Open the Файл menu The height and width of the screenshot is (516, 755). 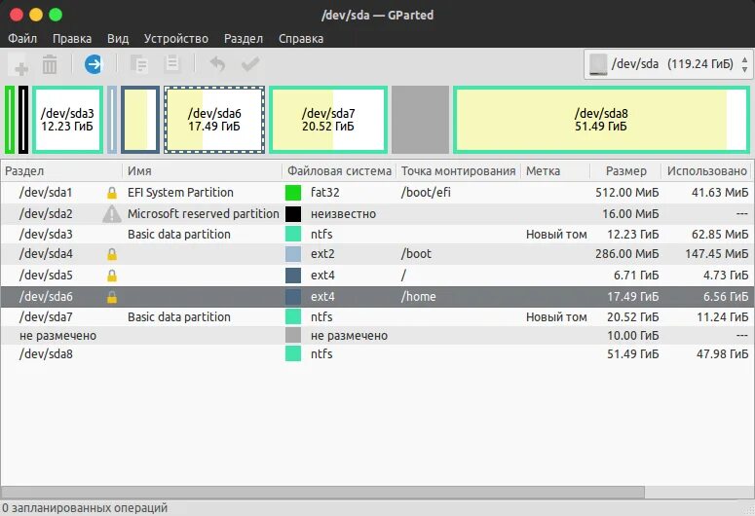pyautogui.click(x=22, y=39)
